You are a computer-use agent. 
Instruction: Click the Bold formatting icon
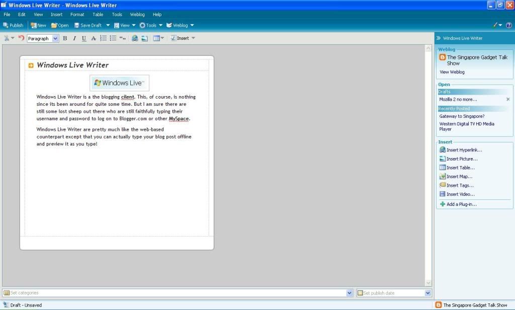(x=65, y=38)
